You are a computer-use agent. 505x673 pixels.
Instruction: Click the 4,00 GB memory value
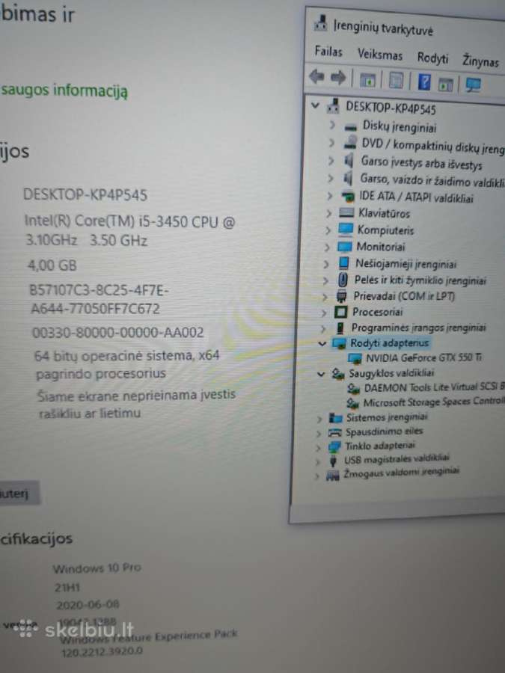[x=52, y=265]
